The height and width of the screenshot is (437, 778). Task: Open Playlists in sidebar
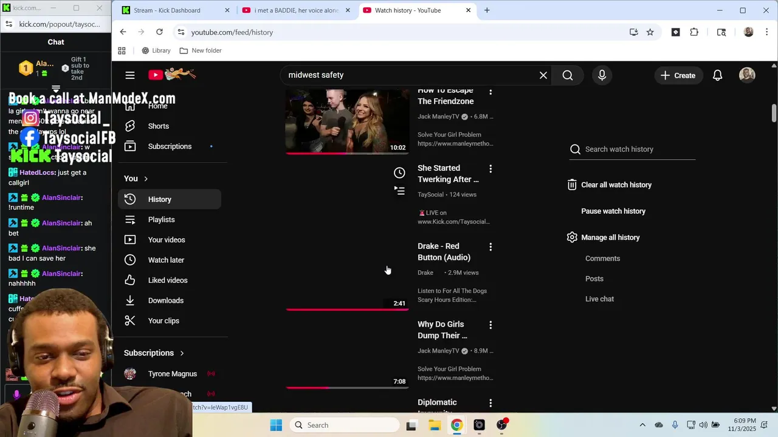pyautogui.click(x=170, y=220)
